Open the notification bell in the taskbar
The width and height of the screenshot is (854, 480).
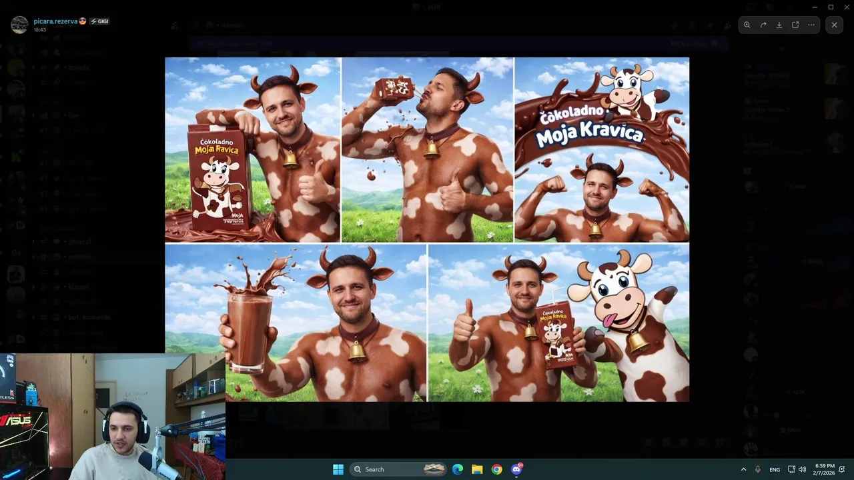click(843, 469)
